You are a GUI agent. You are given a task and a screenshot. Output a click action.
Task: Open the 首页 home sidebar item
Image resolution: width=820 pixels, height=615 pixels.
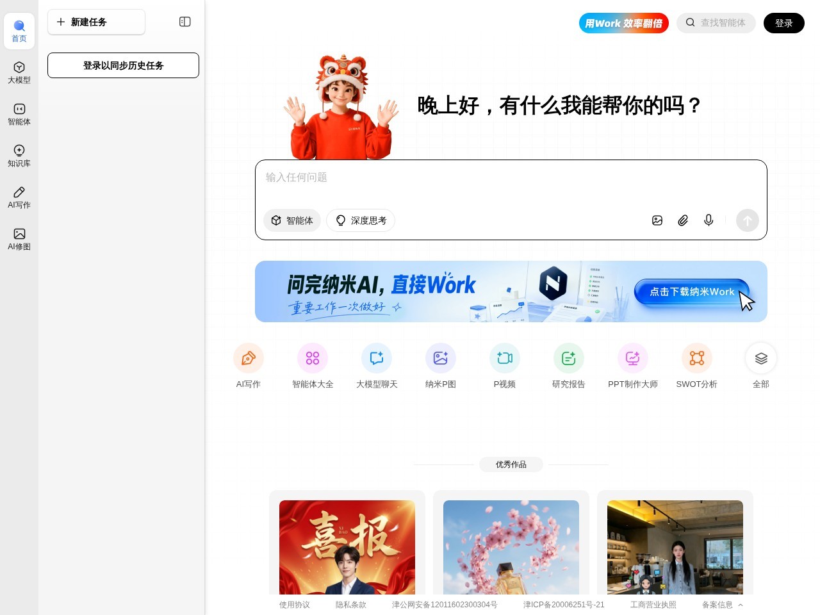(19, 31)
